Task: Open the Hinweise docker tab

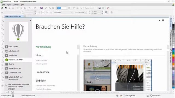Action: click(171, 22)
